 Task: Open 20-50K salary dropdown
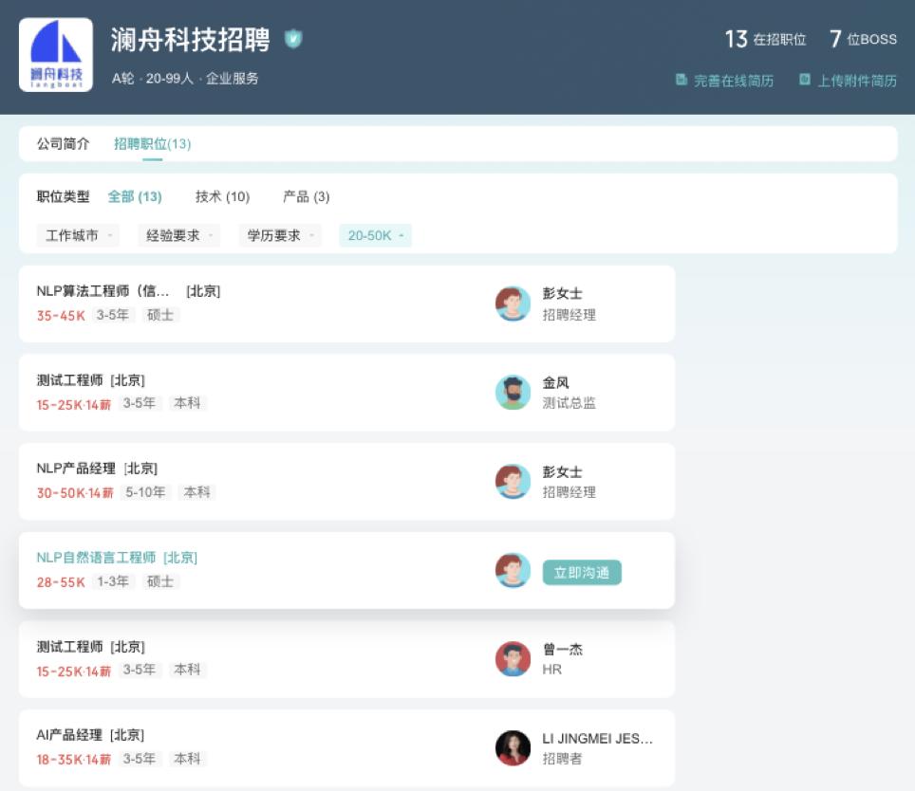coord(375,235)
